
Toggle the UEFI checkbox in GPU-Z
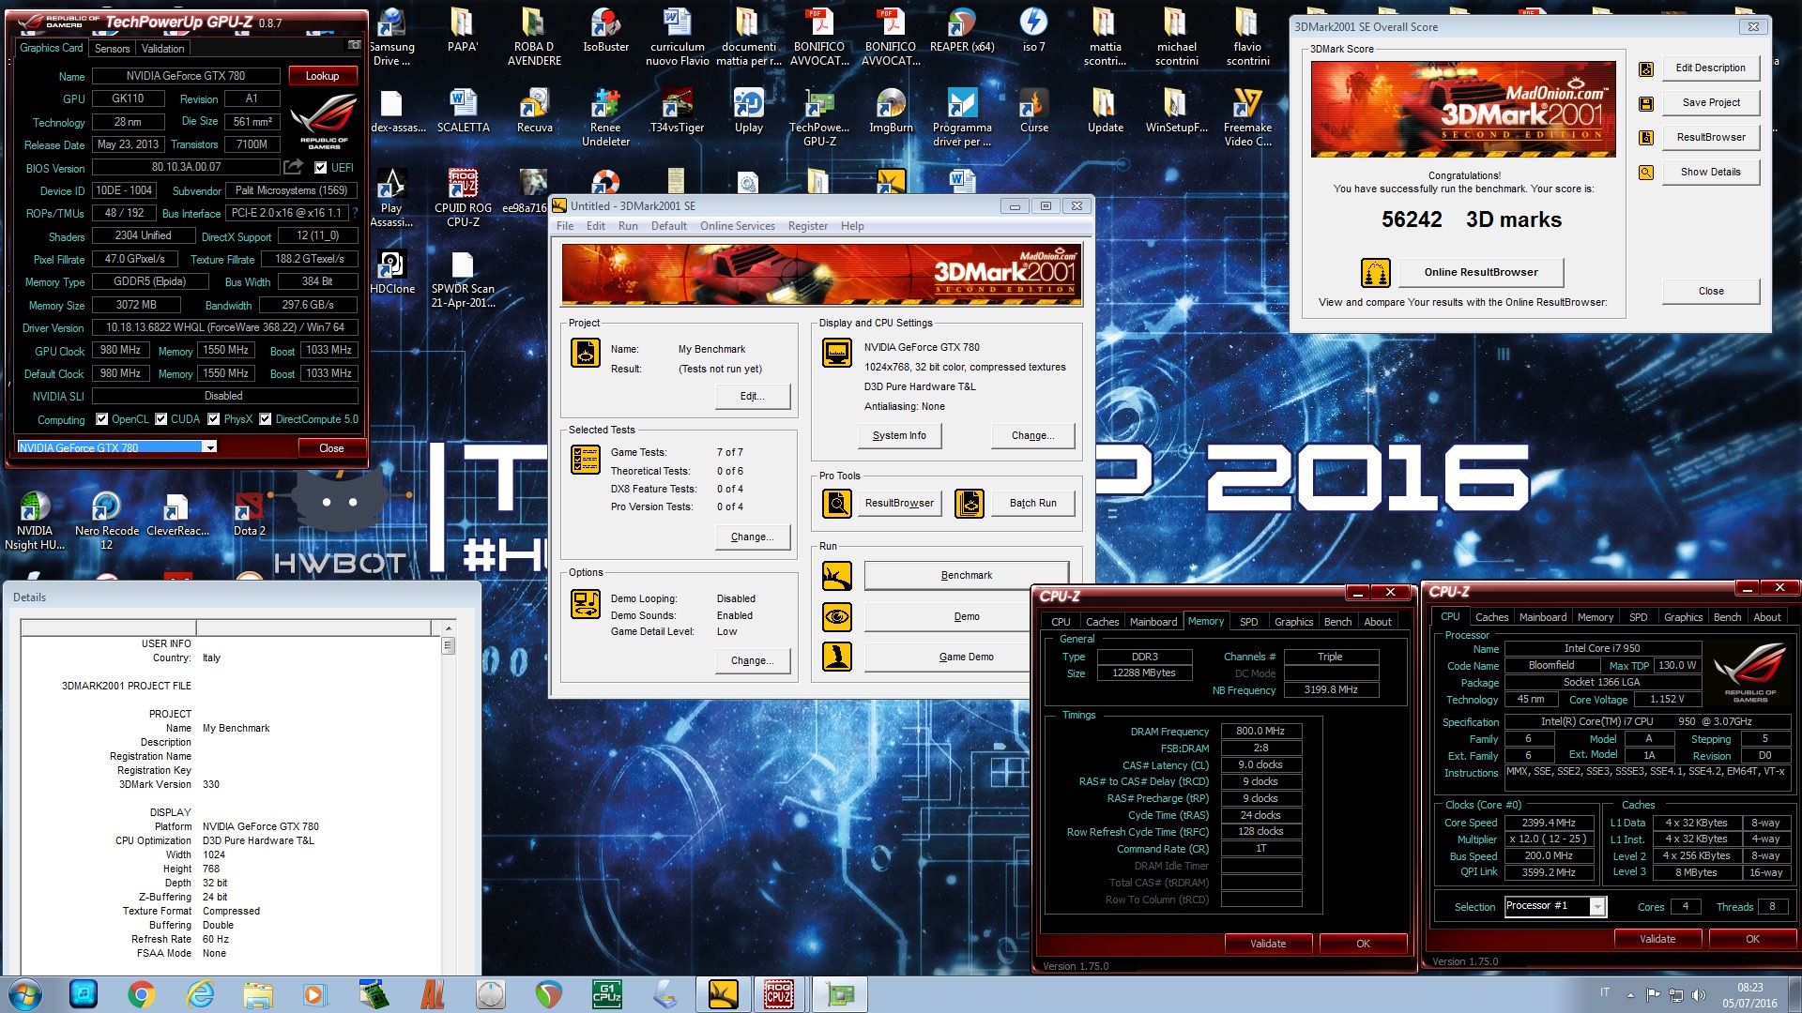point(321,168)
